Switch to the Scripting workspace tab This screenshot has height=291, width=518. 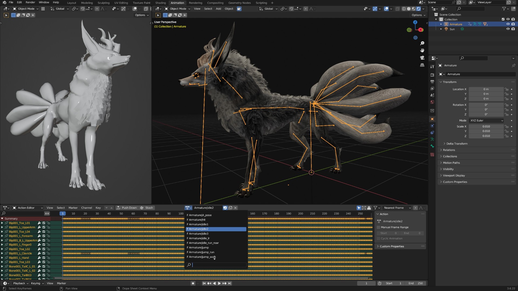[261, 3]
